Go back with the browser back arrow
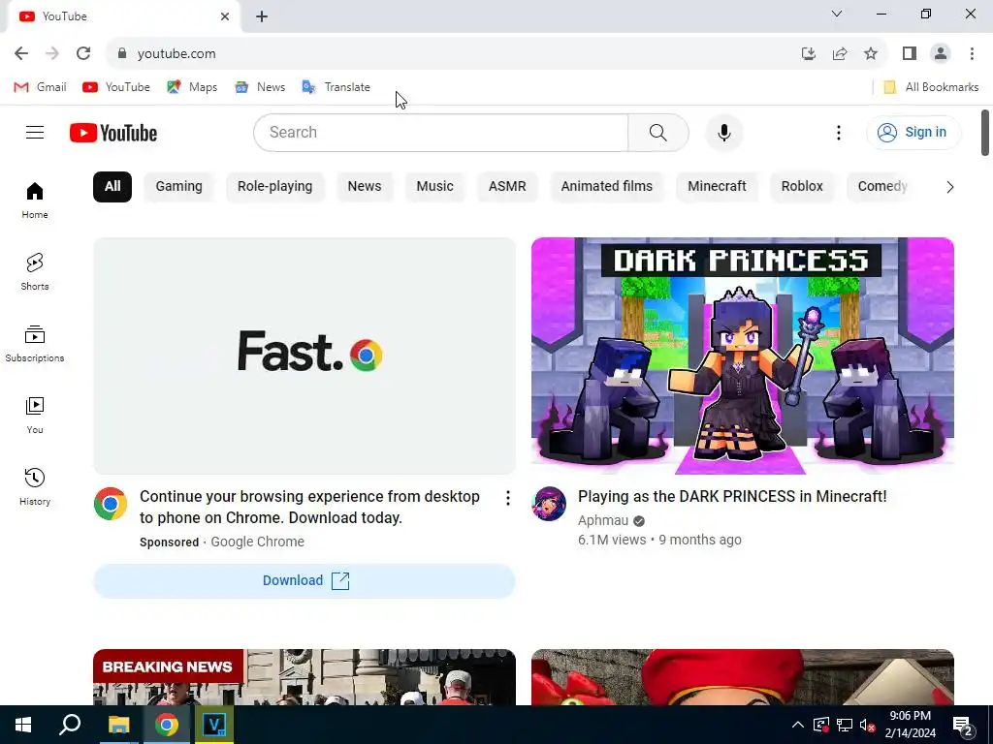The width and height of the screenshot is (993, 744). click(x=21, y=53)
